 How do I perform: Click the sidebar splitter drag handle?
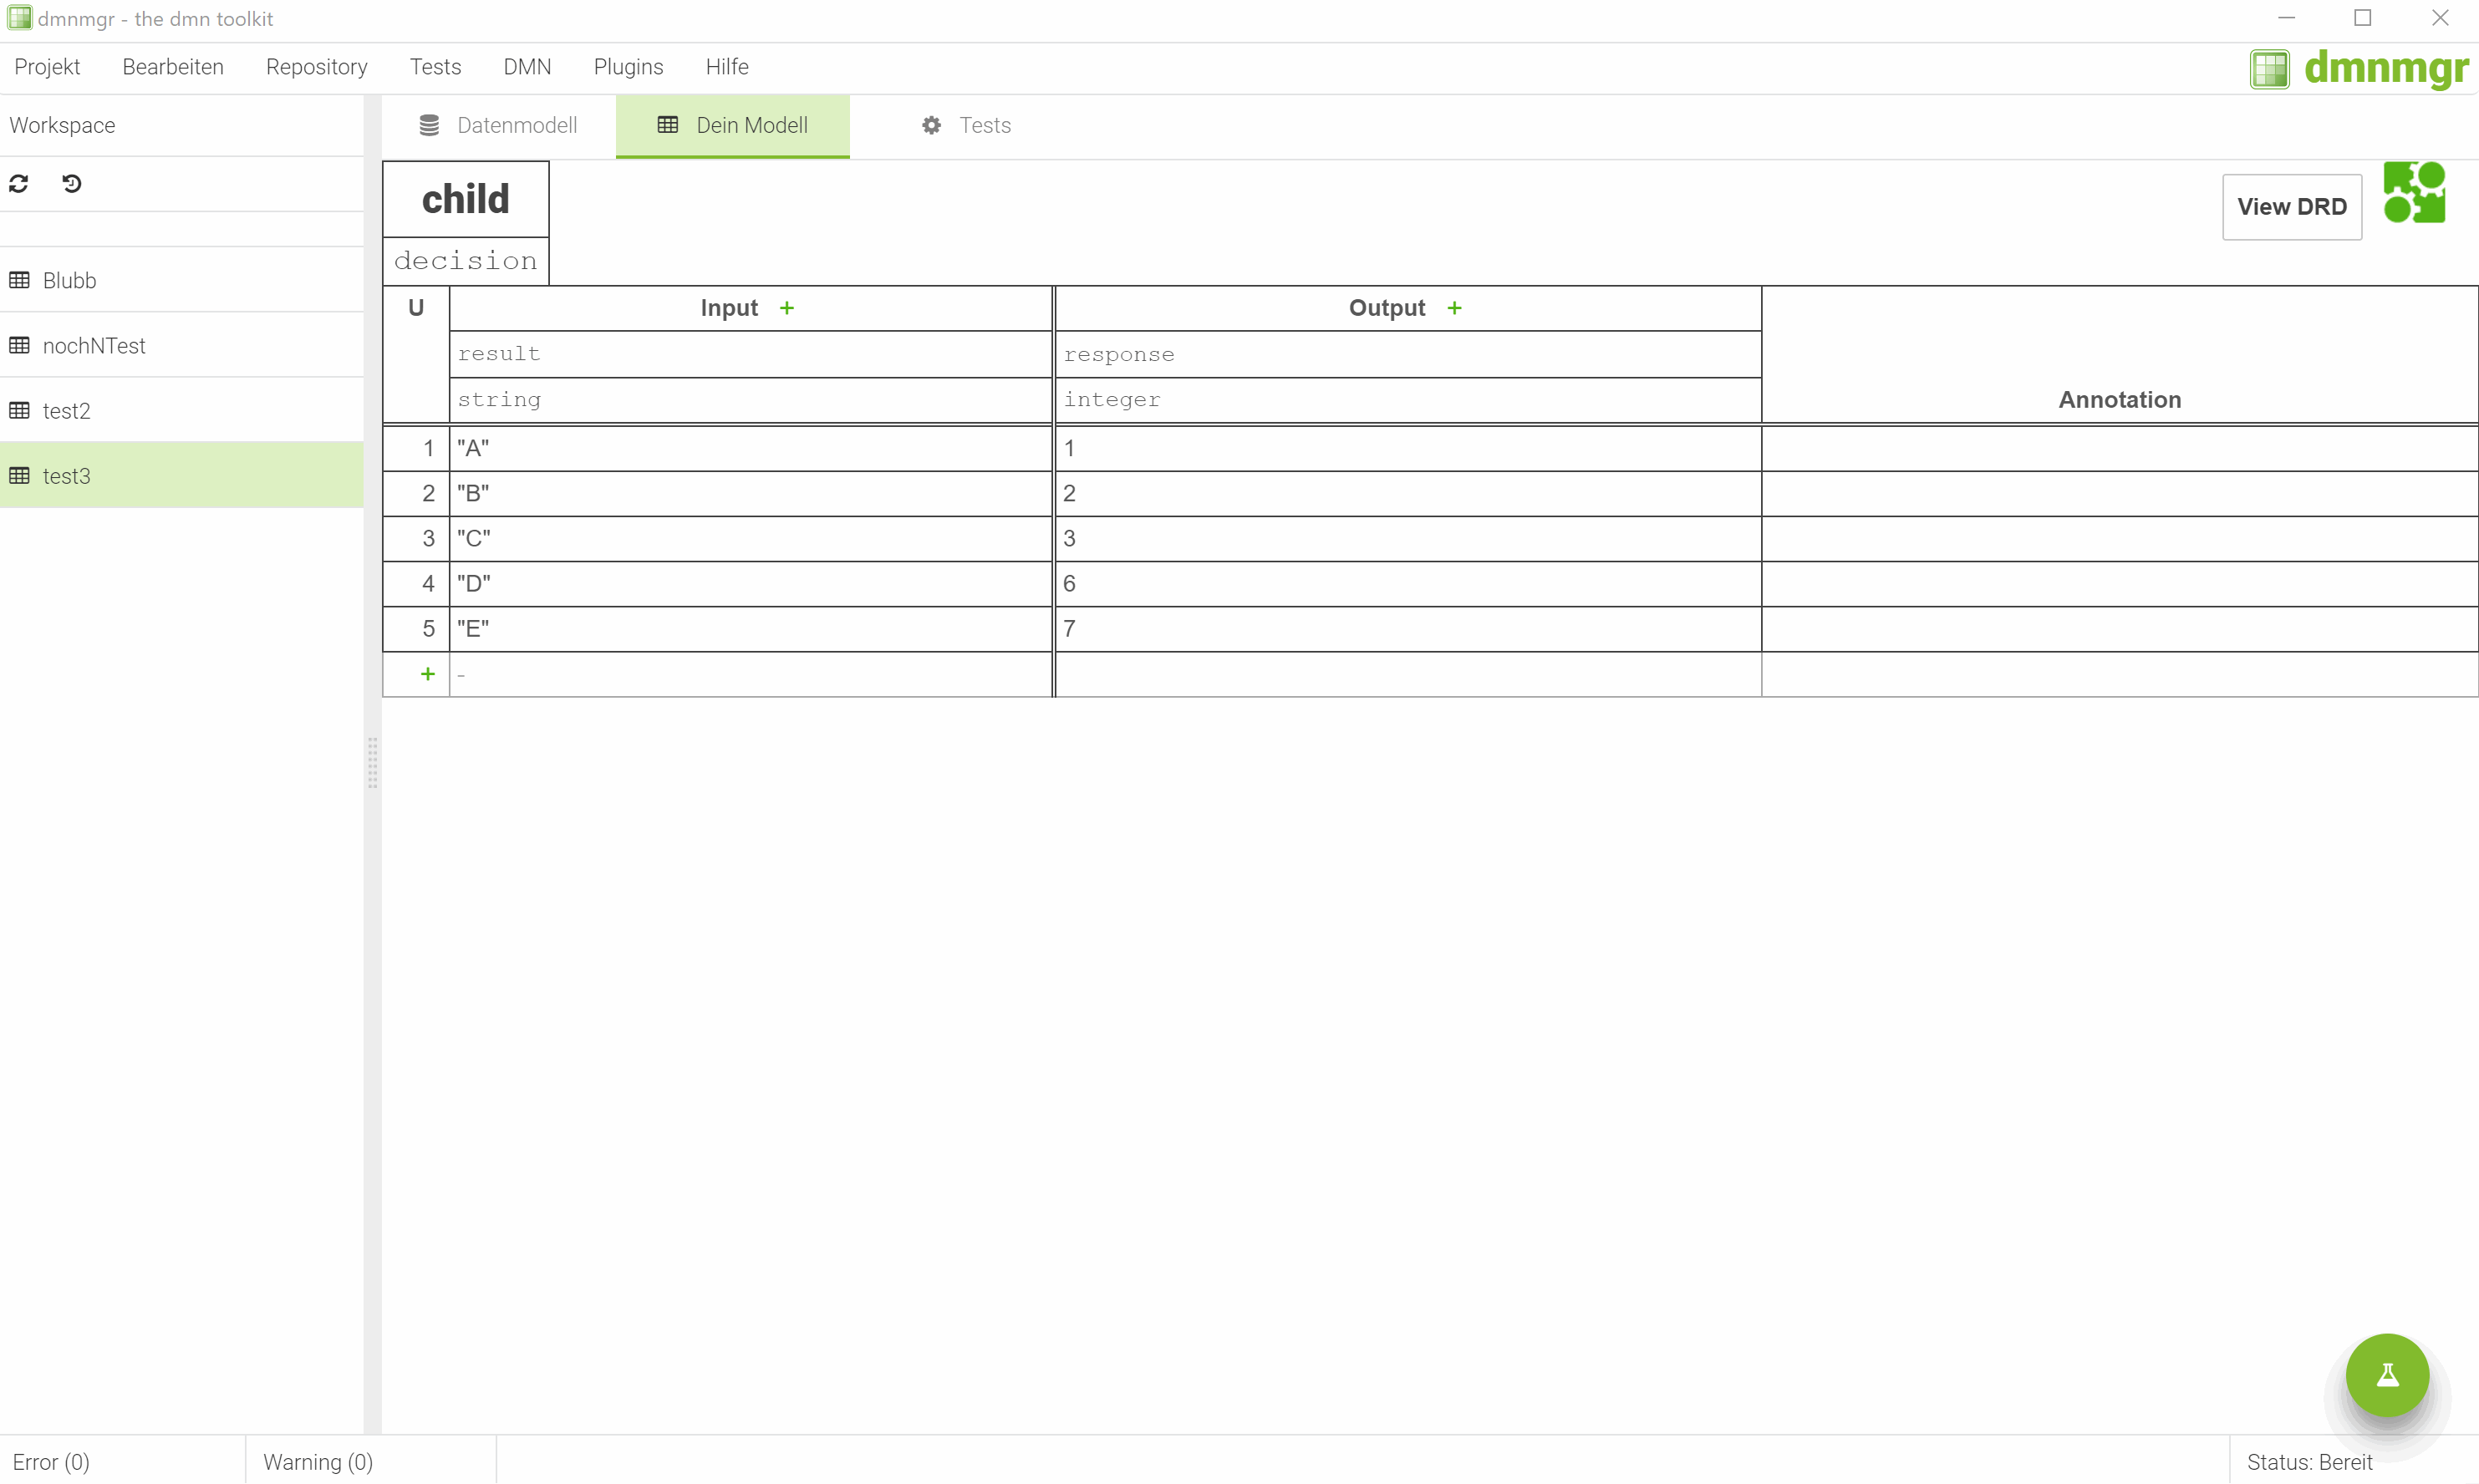click(x=373, y=763)
